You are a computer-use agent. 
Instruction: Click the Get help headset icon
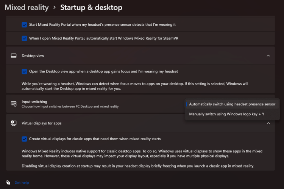click(8, 183)
